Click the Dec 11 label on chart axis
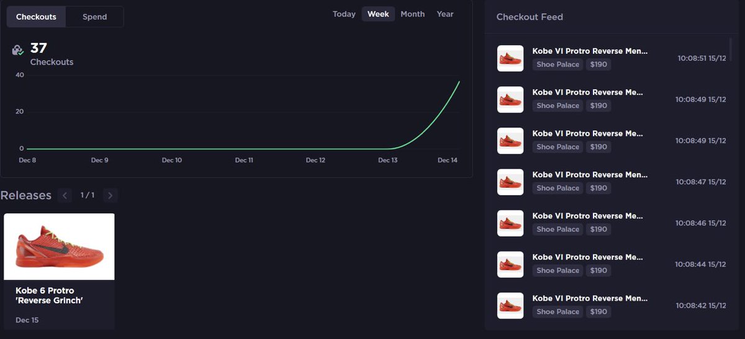 click(x=244, y=161)
